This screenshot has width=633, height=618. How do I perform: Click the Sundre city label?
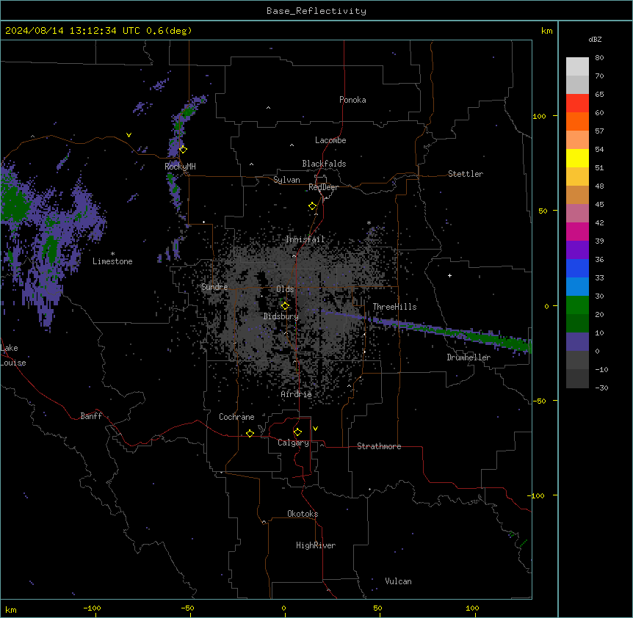[214, 287]
